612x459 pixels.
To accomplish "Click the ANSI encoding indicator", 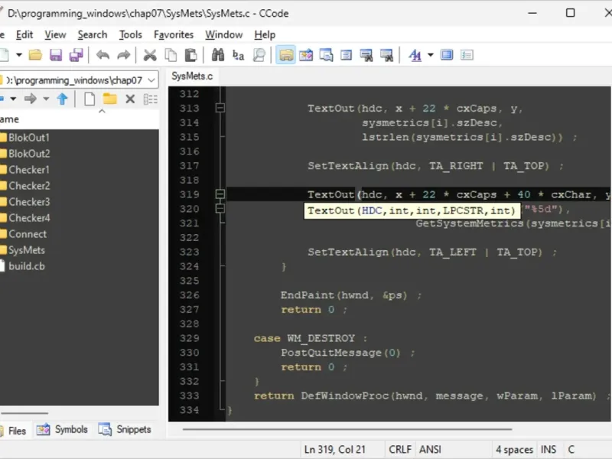I will [x=430, y=450].
